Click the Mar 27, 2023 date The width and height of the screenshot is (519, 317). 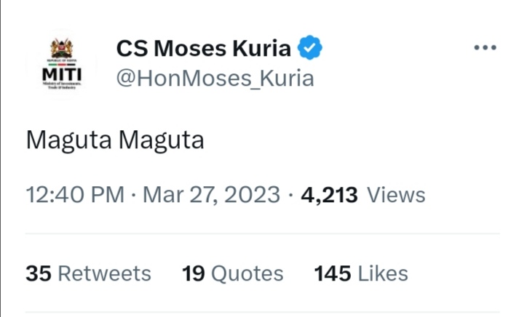[x=212, y=194]
